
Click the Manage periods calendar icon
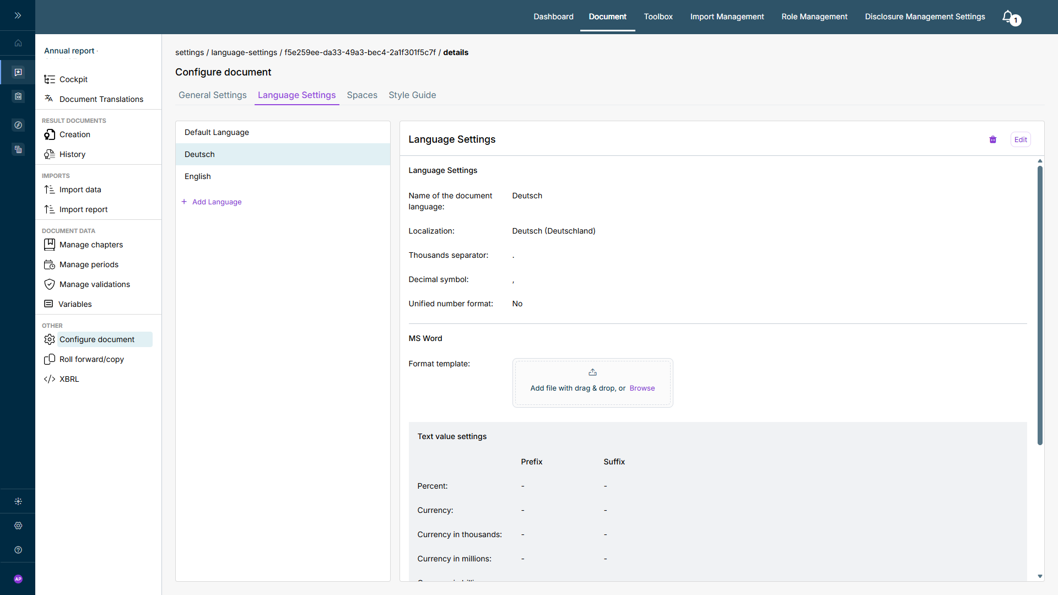click(x=50, y=264)
